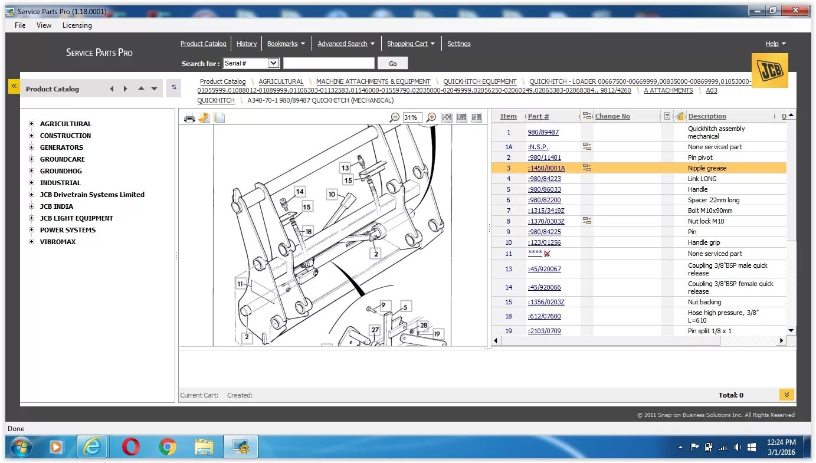Zoom out the parts diagram
Screen dimensions: 816x463
point(395,117)
